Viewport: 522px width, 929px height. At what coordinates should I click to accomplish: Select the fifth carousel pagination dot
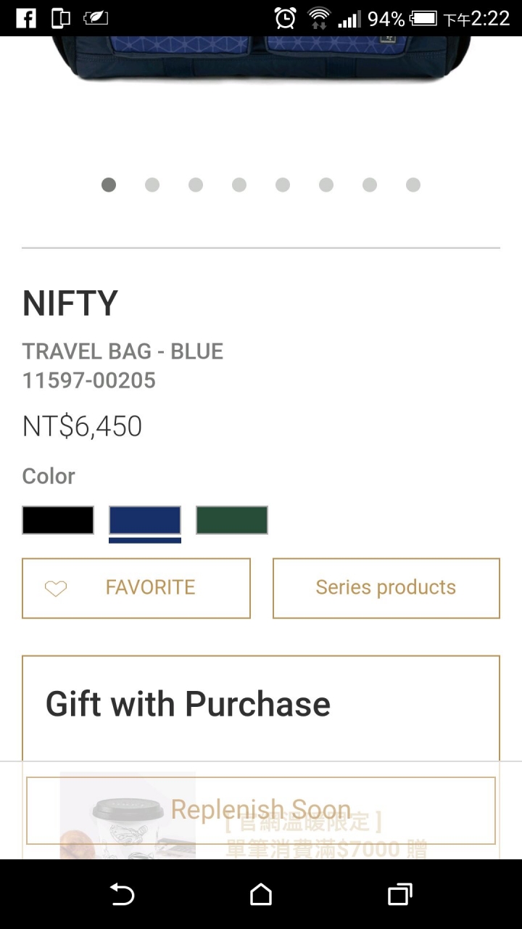click(x=283, y=185)
